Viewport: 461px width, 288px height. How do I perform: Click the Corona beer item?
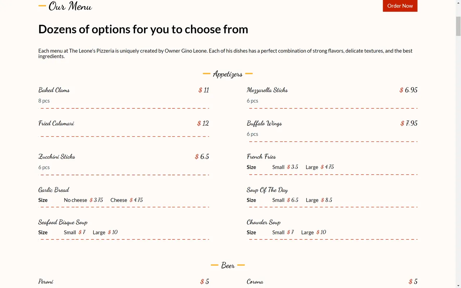click(x=255, y=282)
